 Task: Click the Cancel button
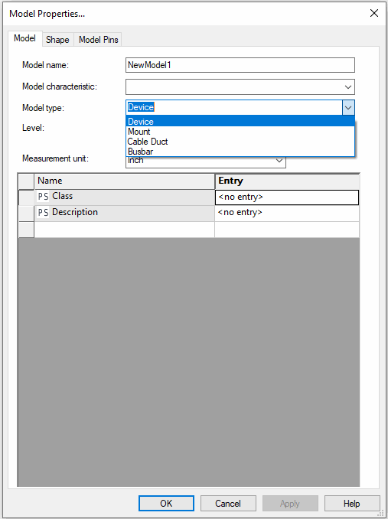click(228, 504)
